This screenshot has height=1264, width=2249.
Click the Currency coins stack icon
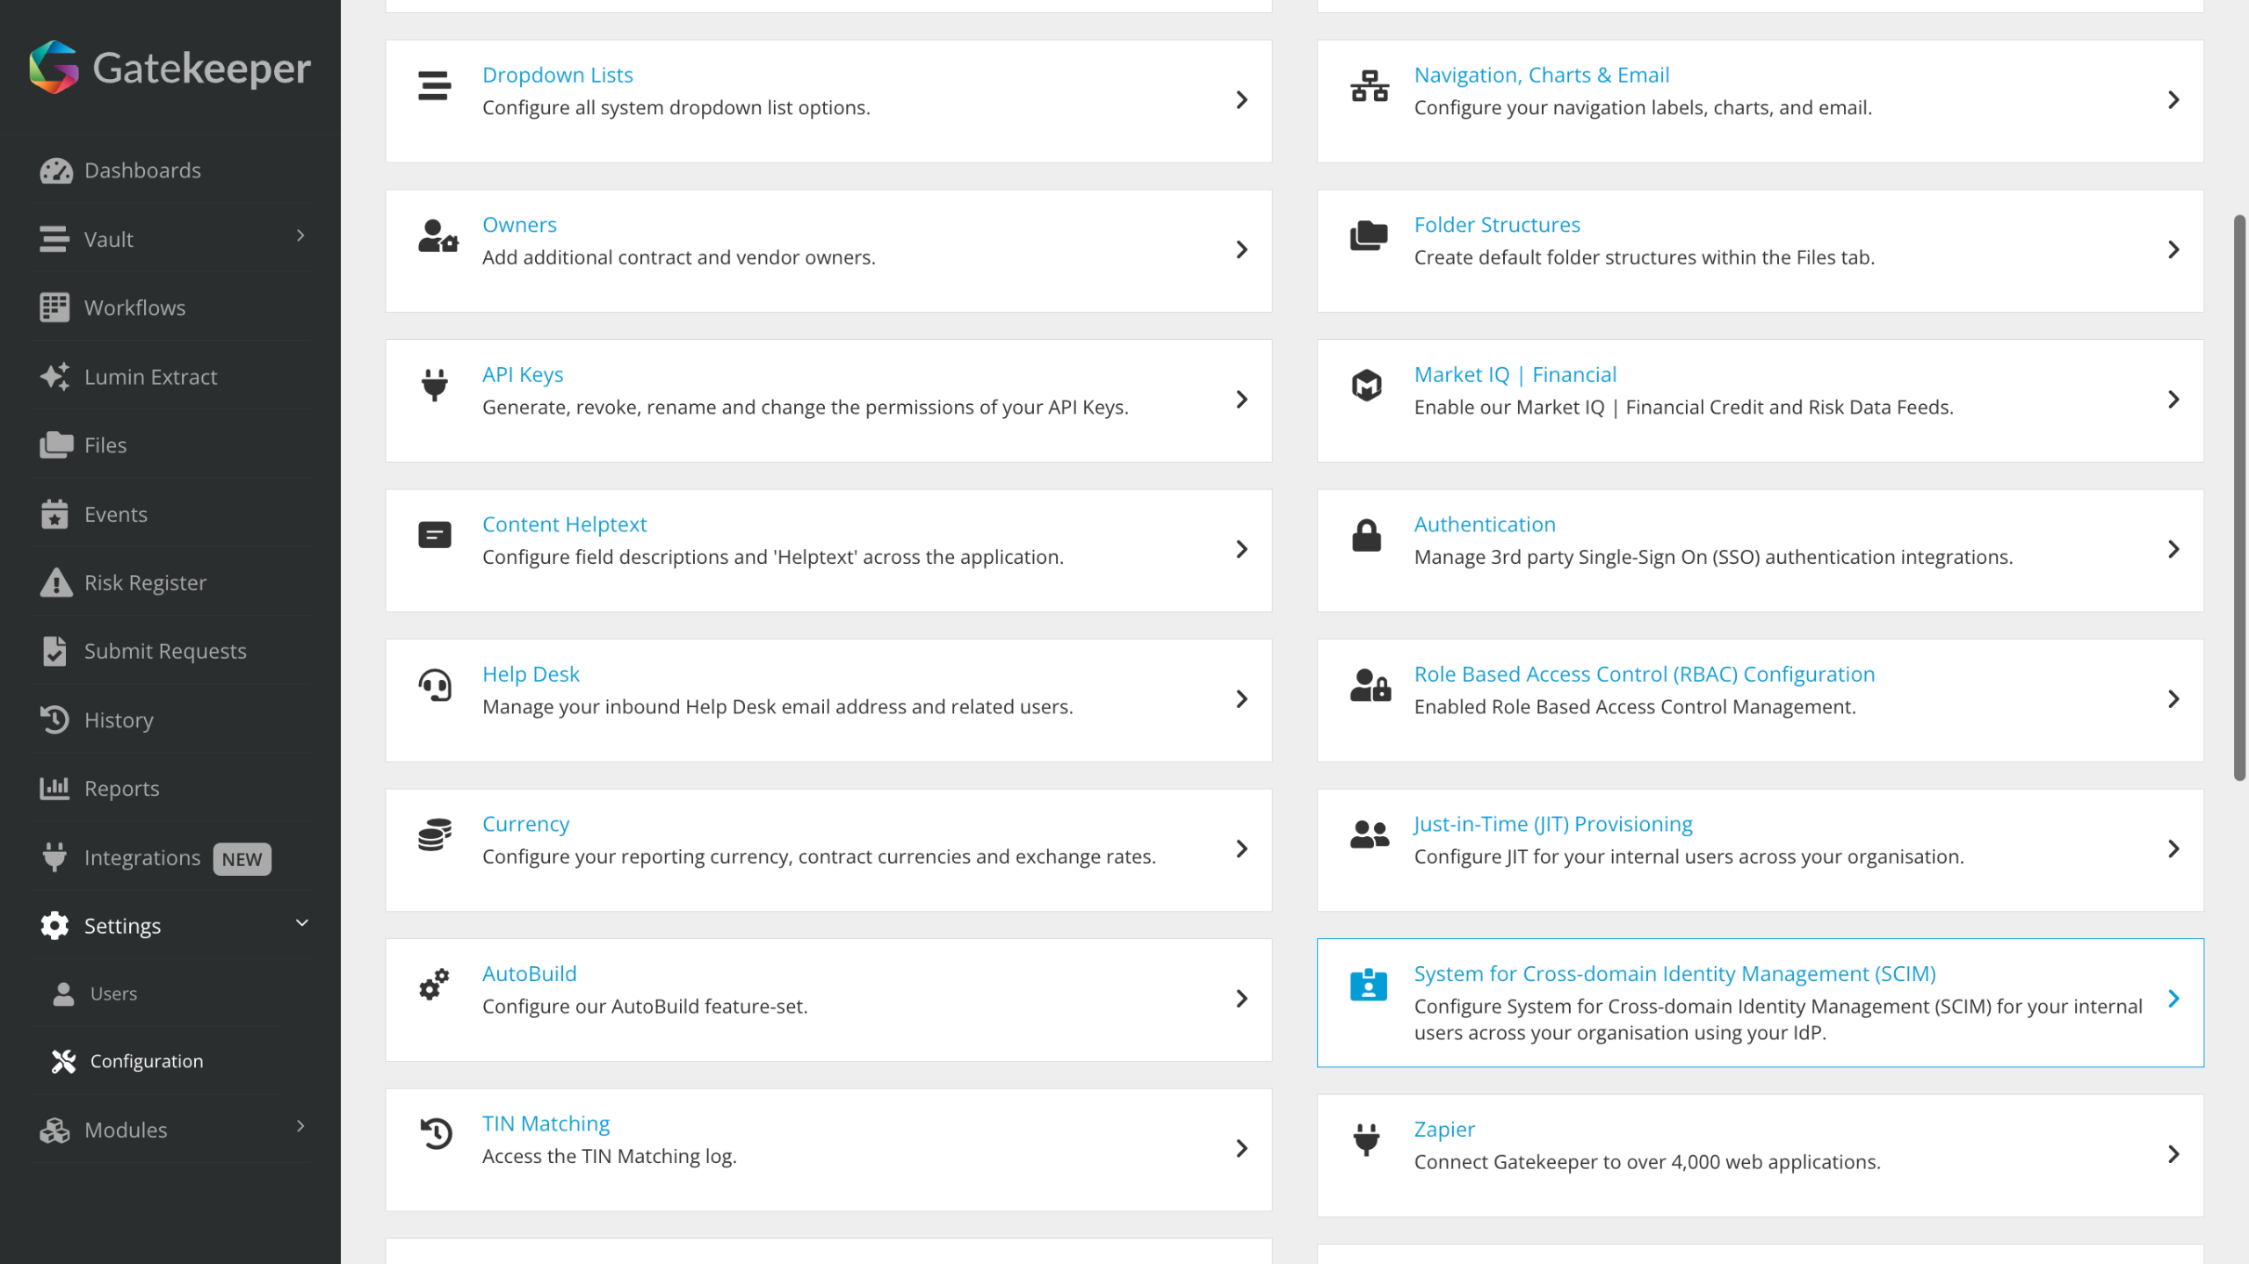pyautogui.click(x=434, y=834)
